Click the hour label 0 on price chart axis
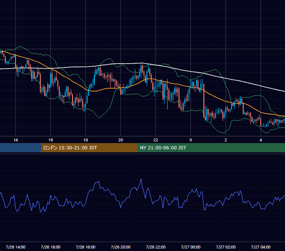 191,140
